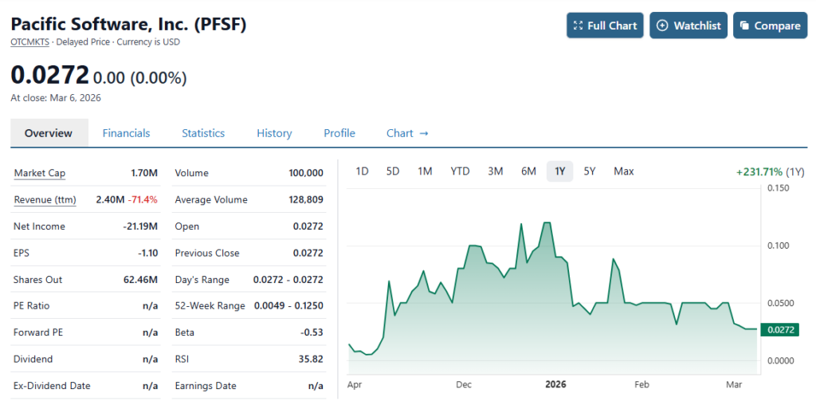Choose the 5Y chart range
The height and width of the screenshot is (401, 816).
[x=590, y=171]
